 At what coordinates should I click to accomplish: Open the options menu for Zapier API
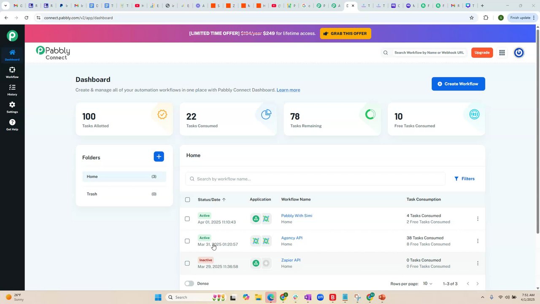[x=478, y=263]
